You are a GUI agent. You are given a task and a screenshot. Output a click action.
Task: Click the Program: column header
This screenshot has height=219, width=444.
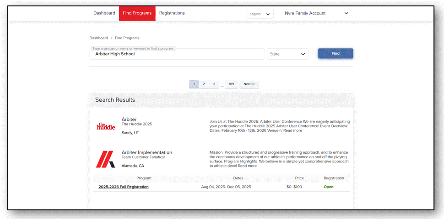coord(144,178)
